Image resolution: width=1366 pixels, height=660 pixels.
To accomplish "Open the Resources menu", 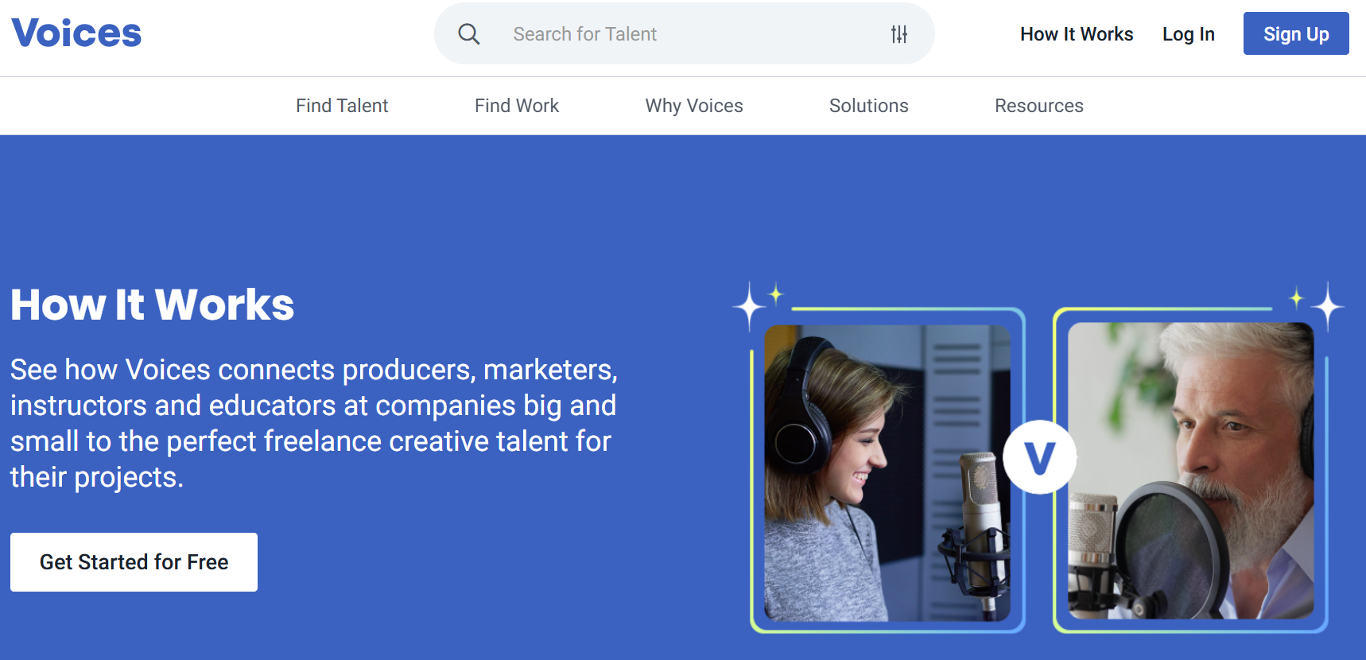I will click(1039, 106).
